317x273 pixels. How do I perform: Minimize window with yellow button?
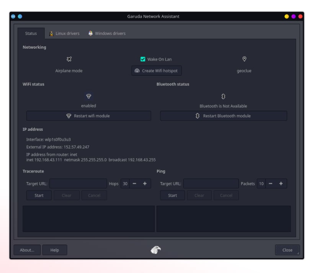point(286,16)
